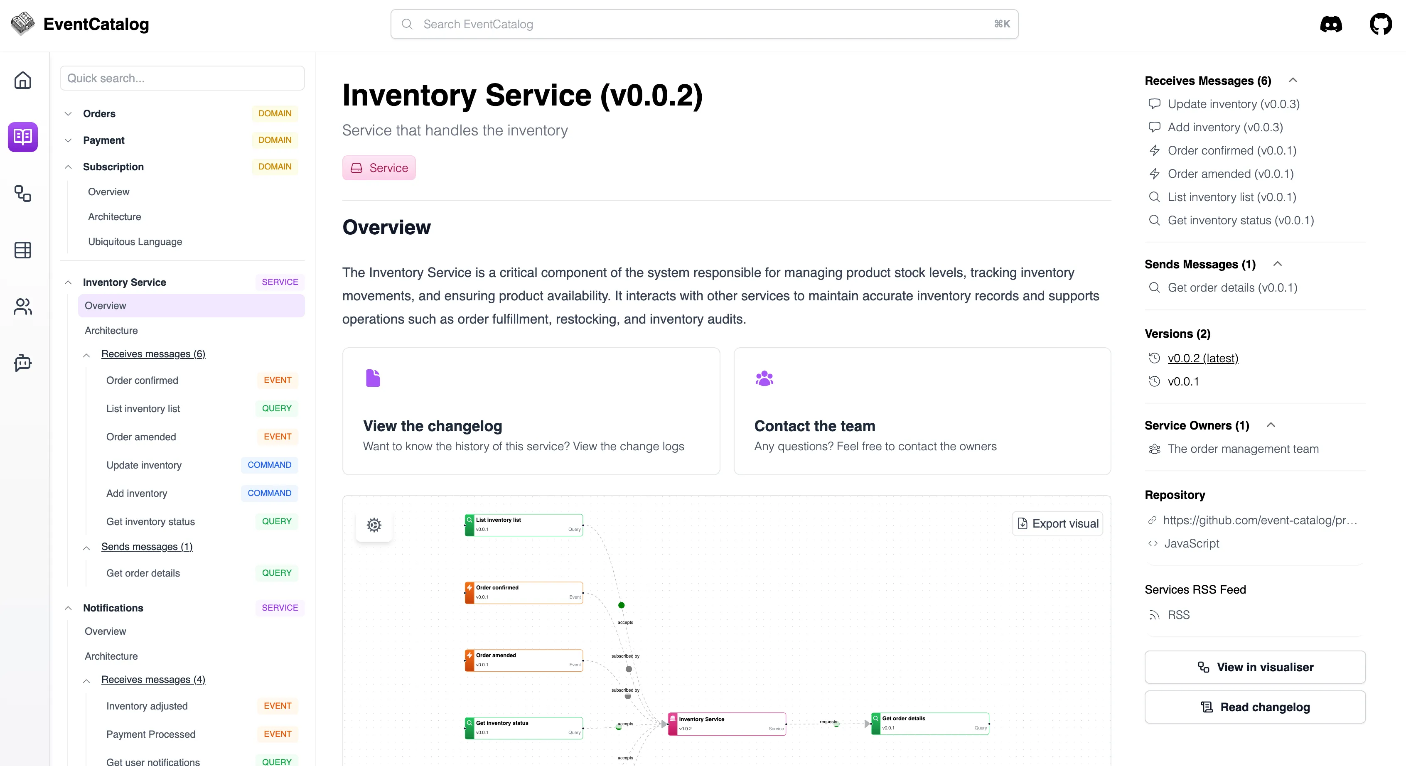Image resolution: width=1406 pixels, height=766 pixels.
Task: Open the table explorer sidebar icon
Action: 22,250
